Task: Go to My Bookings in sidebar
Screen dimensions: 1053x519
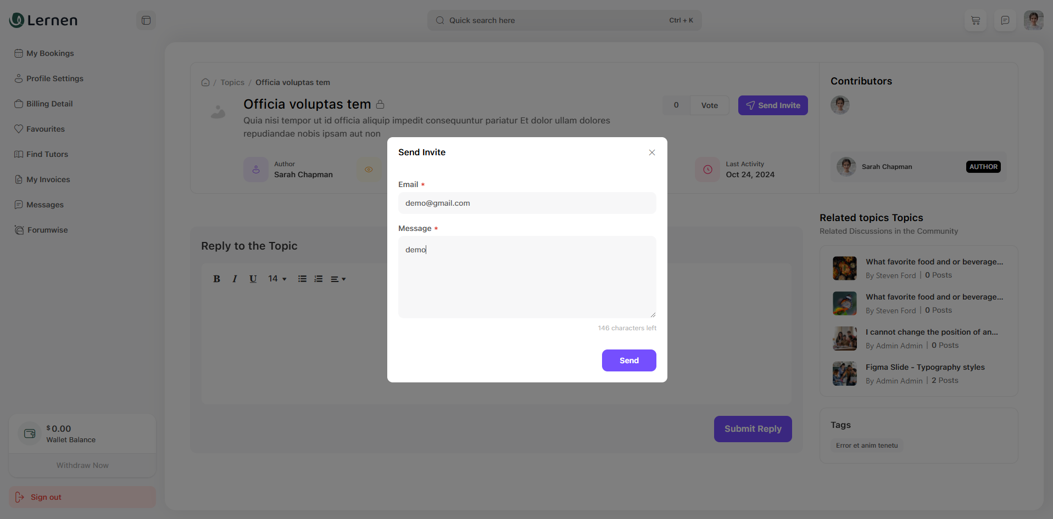Action: tap(49, 53)
